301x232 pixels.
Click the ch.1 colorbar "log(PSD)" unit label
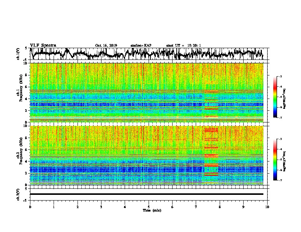(285, 99)
